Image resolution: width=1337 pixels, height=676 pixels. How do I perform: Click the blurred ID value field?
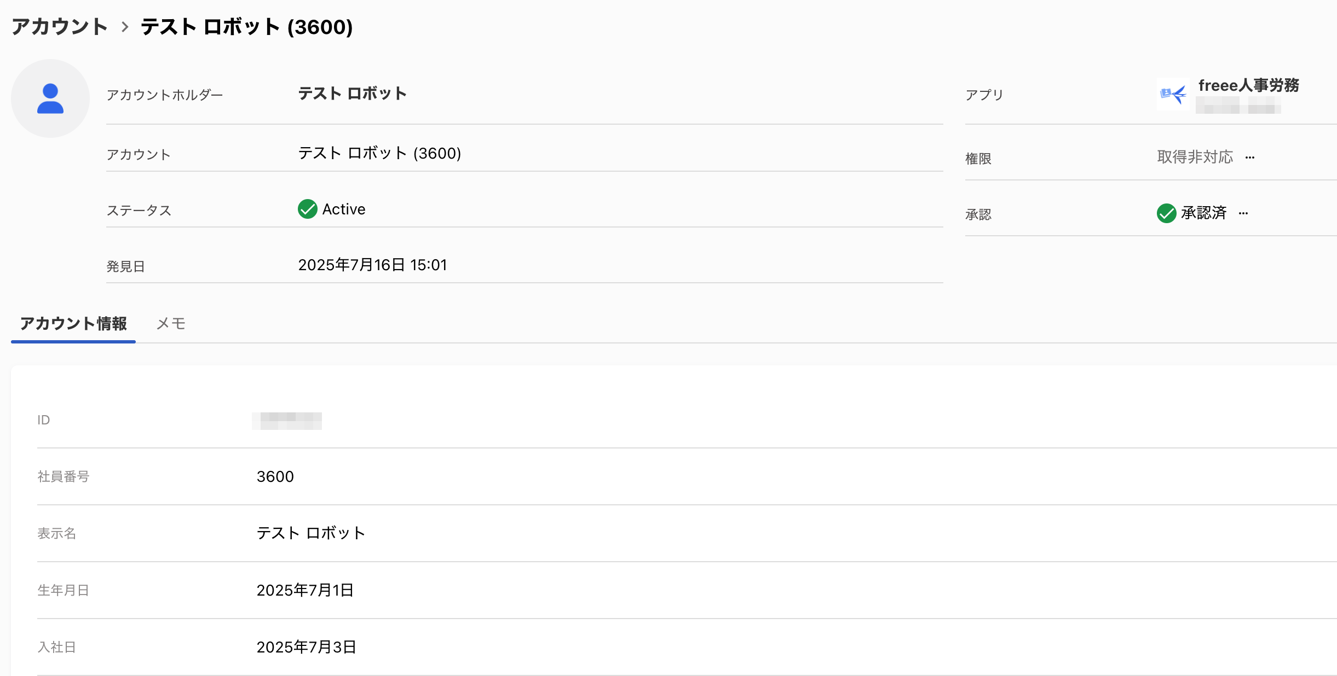287,421
